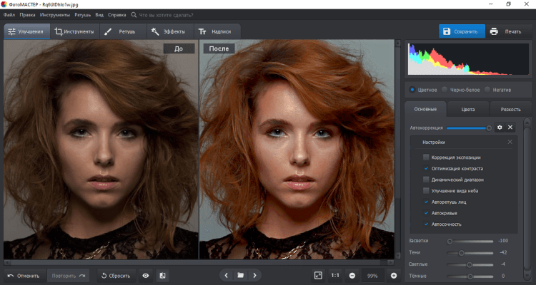The image size is (536, 285).
Task: Zoom out with the minus button
Action: [x=352, y=275]
